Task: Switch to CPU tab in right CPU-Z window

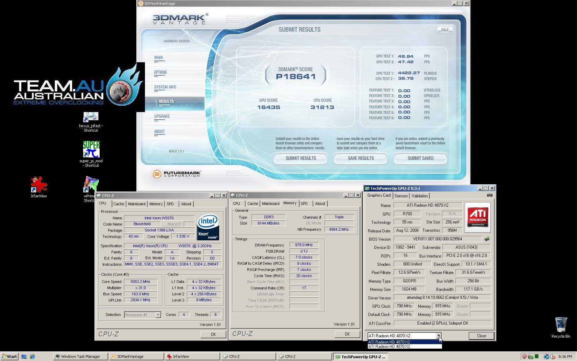Action: tap(237, 204)
